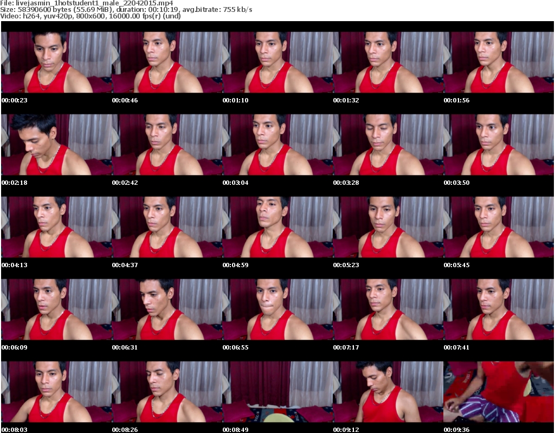
Task: Select the frame stamped 00:03:28
Action: [388, 145]
